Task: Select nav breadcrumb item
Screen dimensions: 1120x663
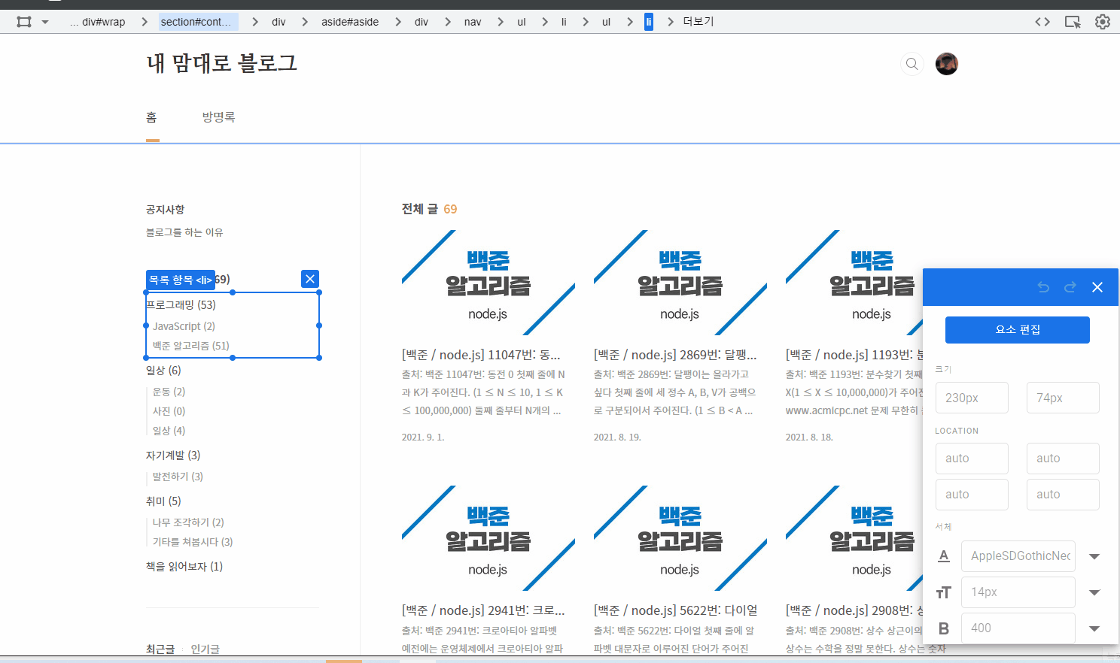Action: [x=473, y=22]
